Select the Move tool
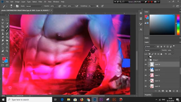Viewport: 181px width, 102px height. click(3, 20)
